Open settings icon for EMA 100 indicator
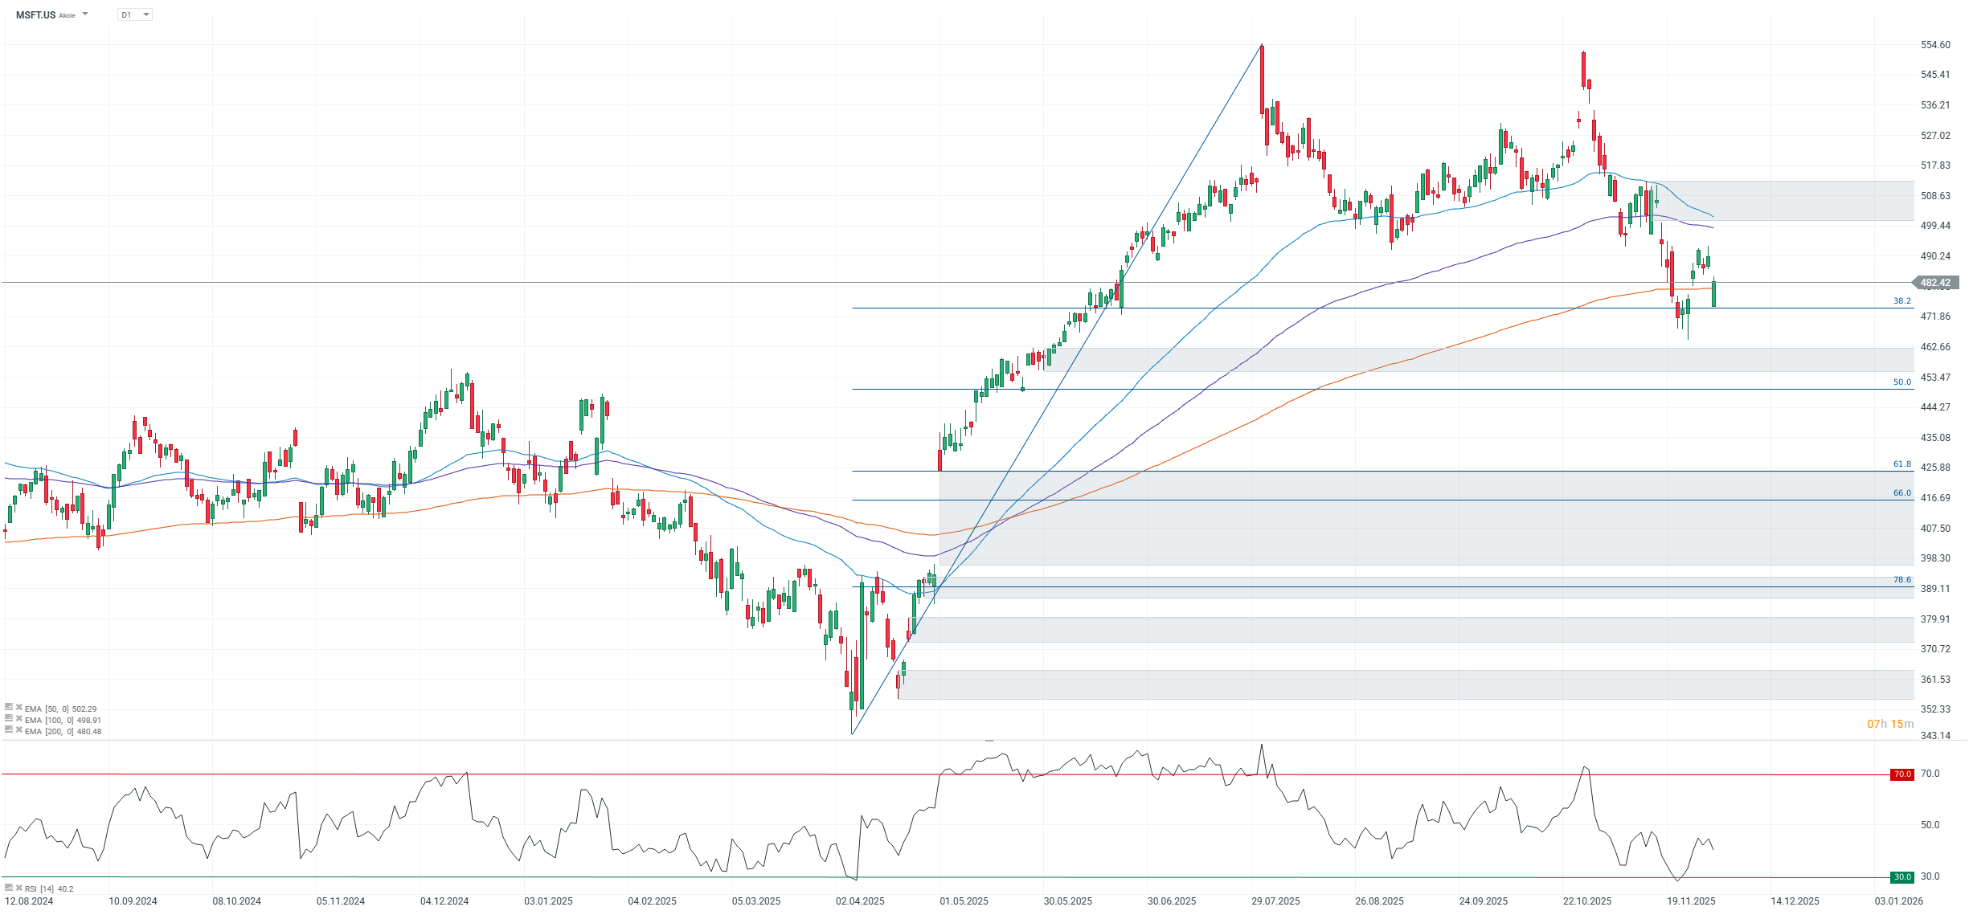Image resolution: width=1969 pixels, height=915 pixels. pos(9,719)
